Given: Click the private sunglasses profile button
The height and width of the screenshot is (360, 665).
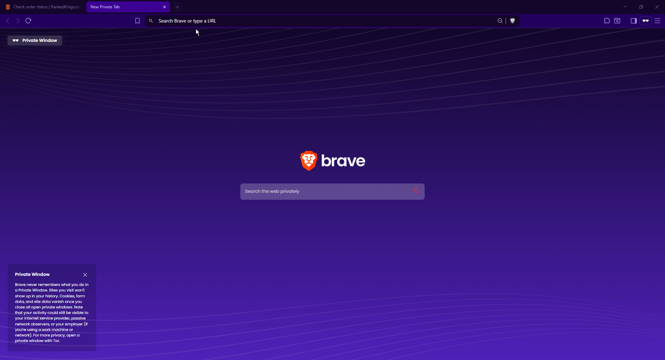Looking at the screenshot, I should coord(646,21).
